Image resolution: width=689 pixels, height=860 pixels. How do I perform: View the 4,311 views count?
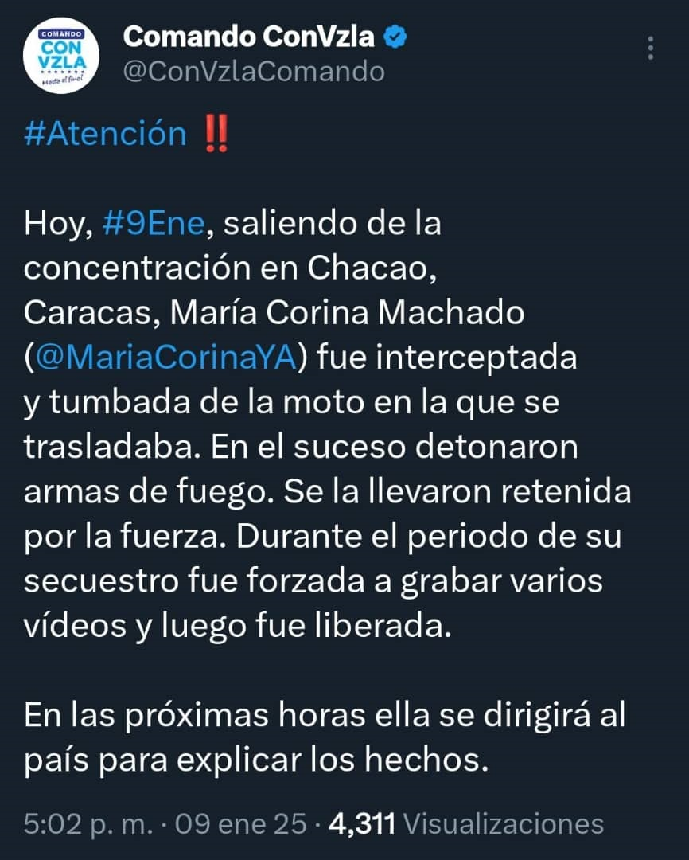(x=362, y=824)
